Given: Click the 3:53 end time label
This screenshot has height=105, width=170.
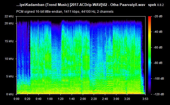Looking at the screenshot, I should [145, 99].
